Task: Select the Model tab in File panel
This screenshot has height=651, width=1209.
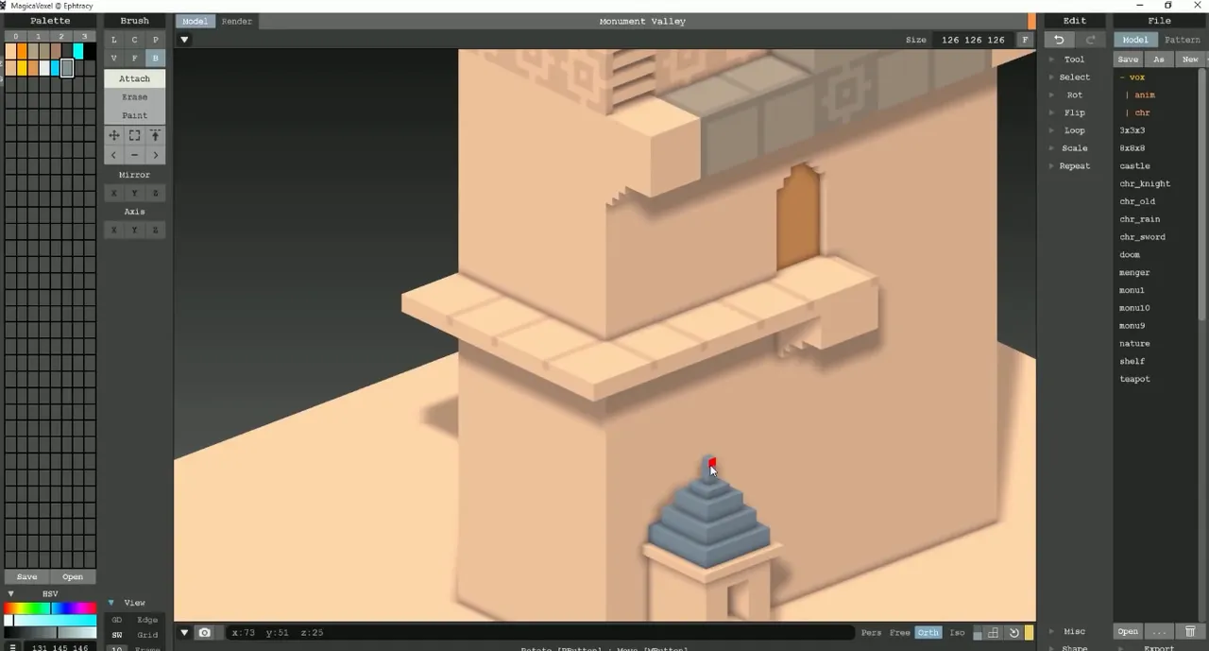Action: pyautogui.click(x=1135, y=40)
